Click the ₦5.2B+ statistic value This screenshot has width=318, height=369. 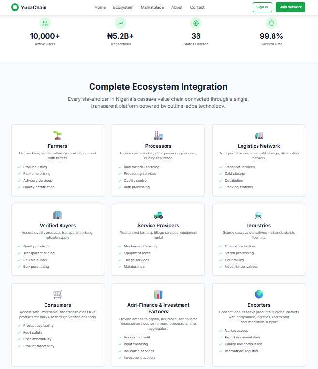click(x=121, y=36)
